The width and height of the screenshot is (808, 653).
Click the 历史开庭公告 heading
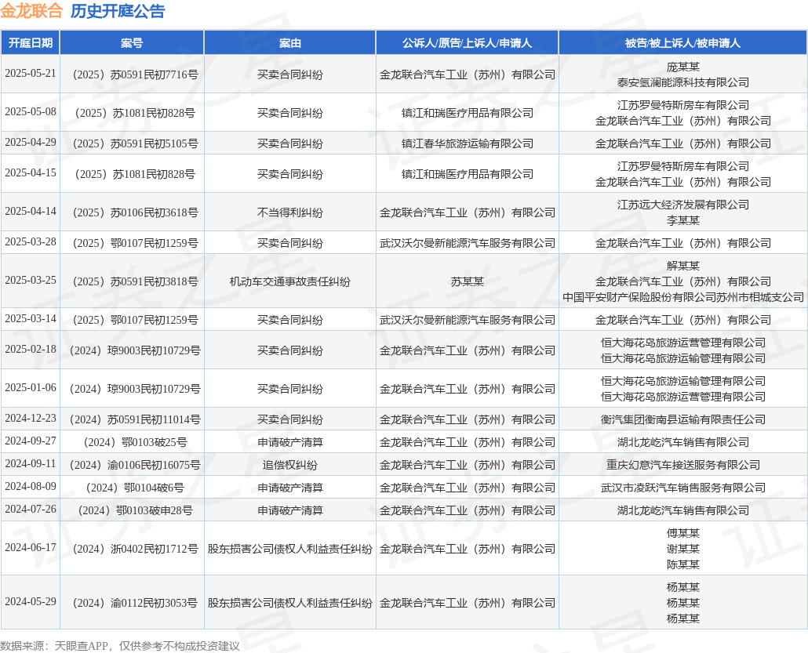tap(118, 10)
